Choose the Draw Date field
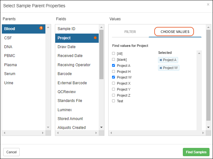Image resolution: width=213 pixels, height=159 pixels. (66, 47)
